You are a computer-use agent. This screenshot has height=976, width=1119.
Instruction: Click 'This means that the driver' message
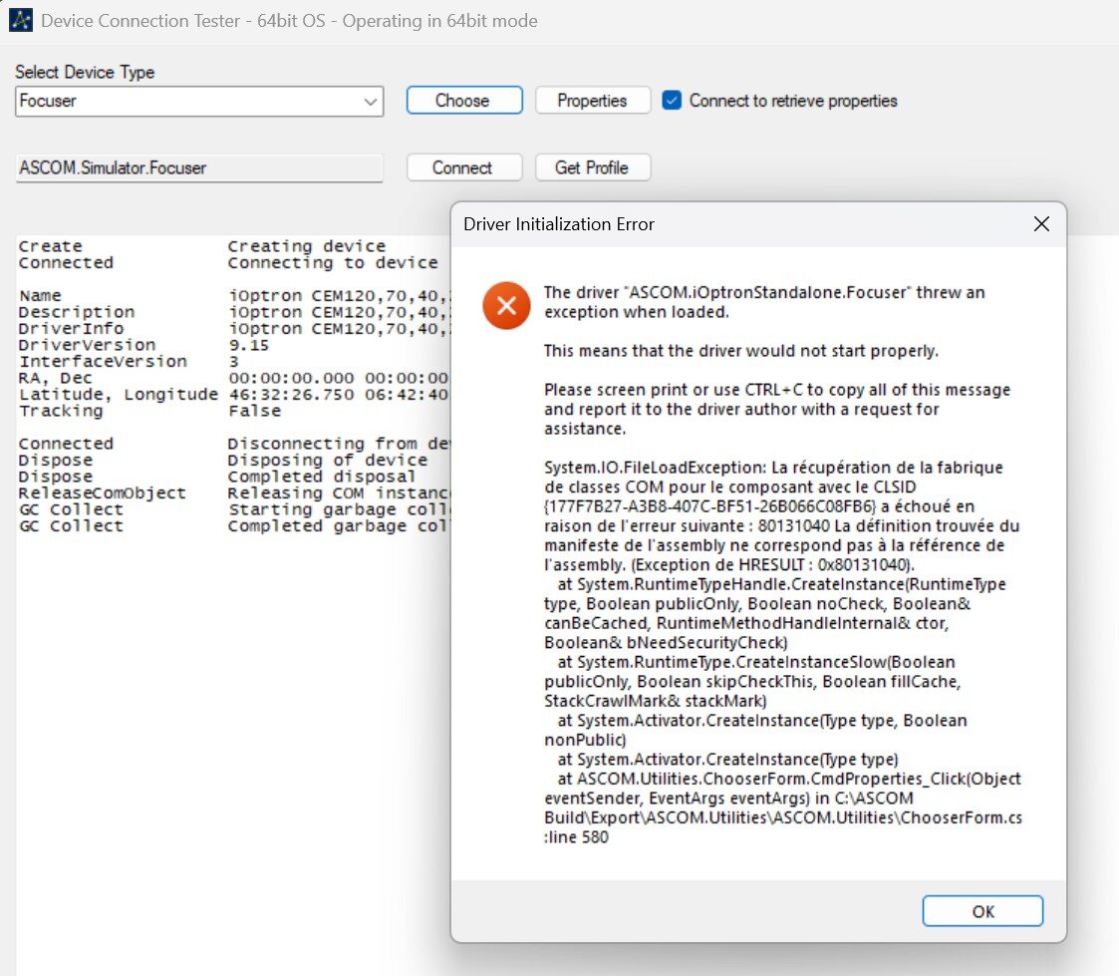click(740, 351)
